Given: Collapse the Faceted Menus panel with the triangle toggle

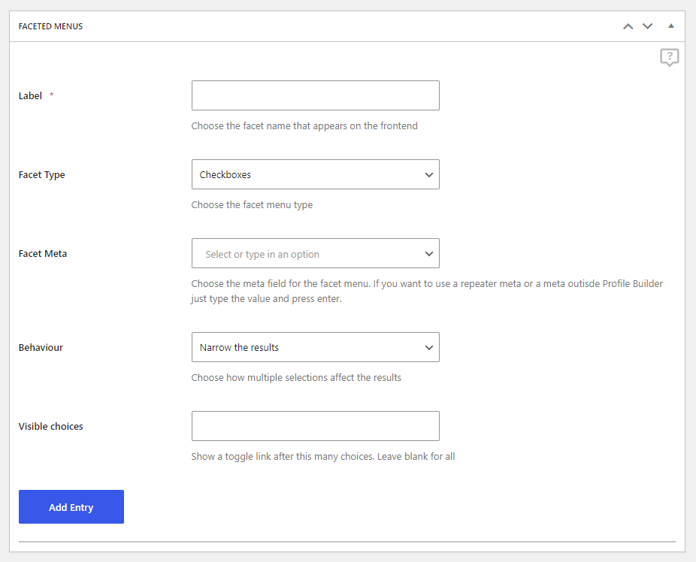Looking at the screenshot, I should pos(671,26).
